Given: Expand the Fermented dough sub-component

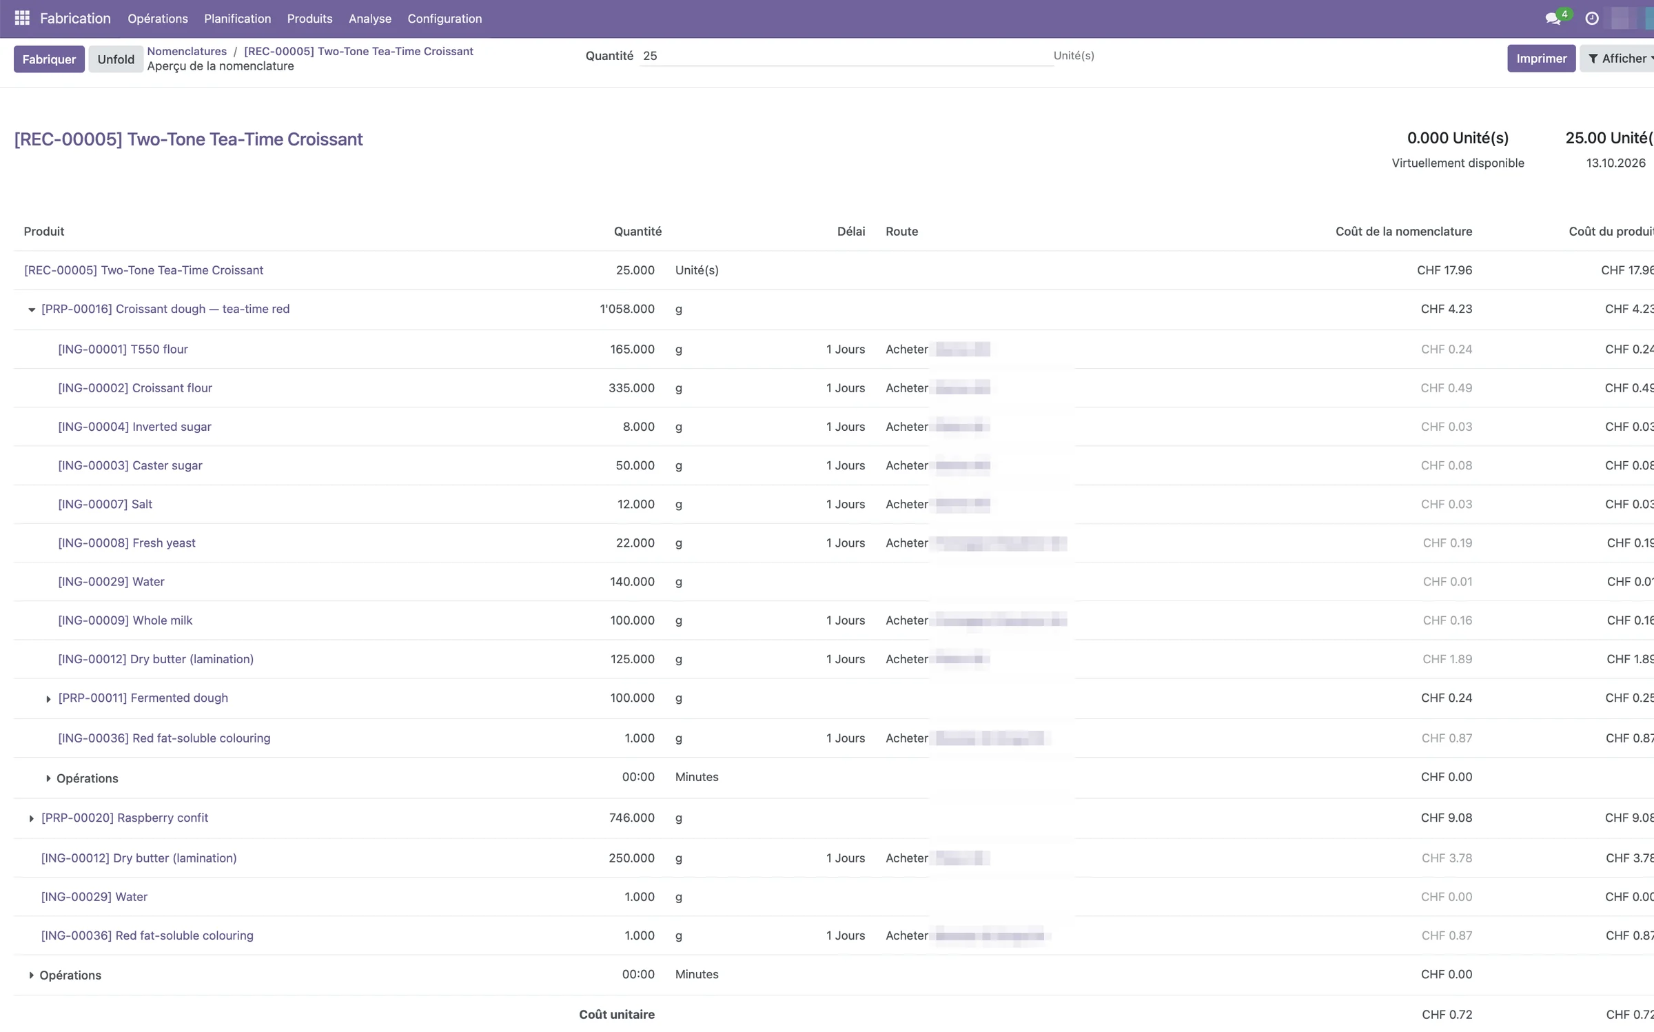Looking at the screenshot, I should [48, 698].
